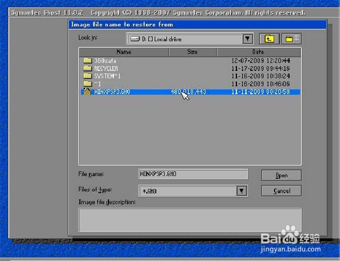The width and height of the screenshot is (340, 261).
Task: Focus the File name input field
Action: pos(193,174)
